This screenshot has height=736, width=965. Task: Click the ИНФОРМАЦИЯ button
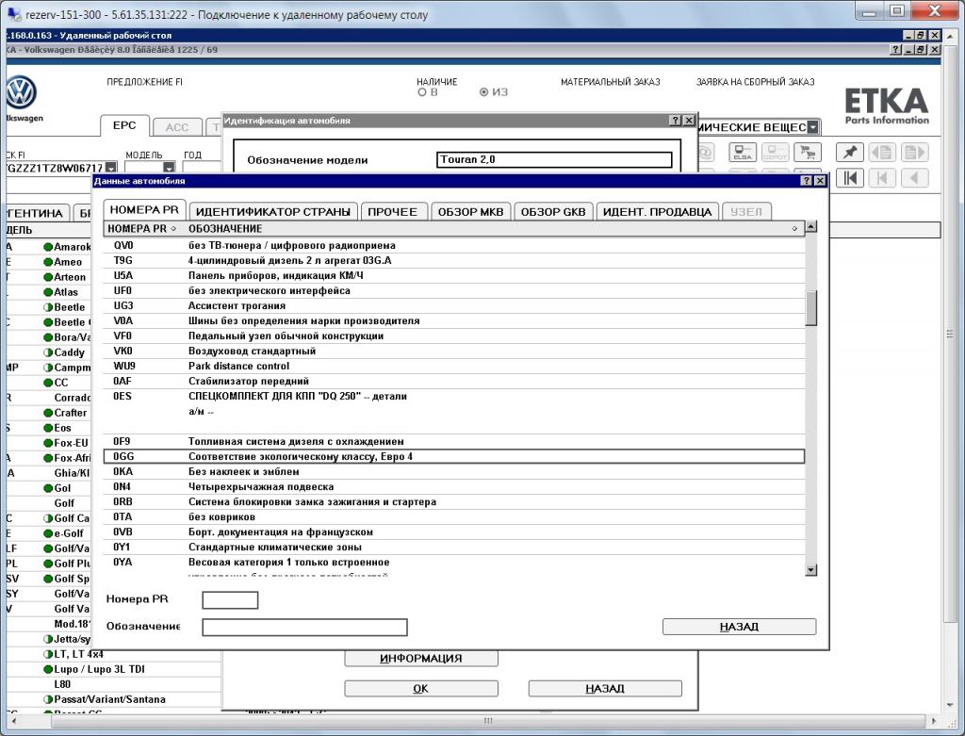421,659
